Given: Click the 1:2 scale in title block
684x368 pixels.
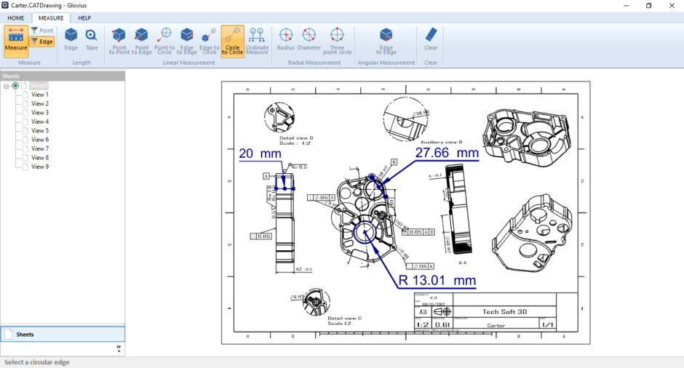Looking at the screenshot, I should tap(422, 325).
